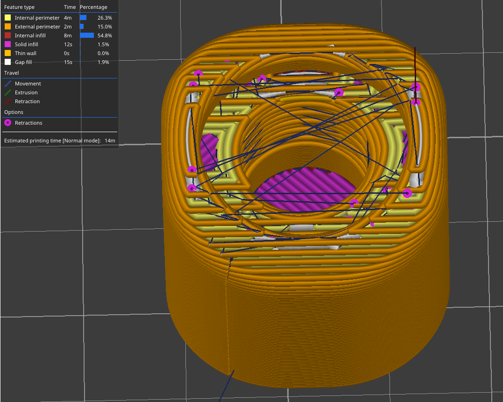Click the Retractions option label
This screenshot has width=503, height=402.
(x=28, y=123)
